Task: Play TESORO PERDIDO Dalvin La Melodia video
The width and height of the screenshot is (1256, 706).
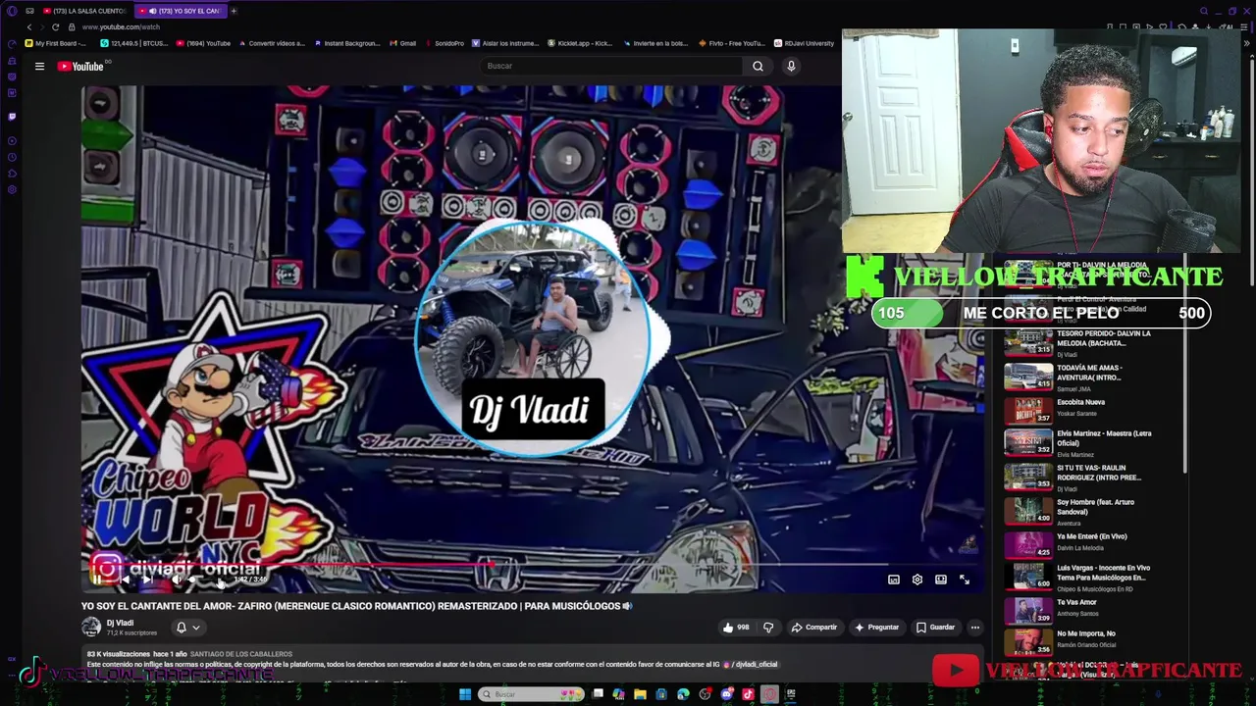Action: (x=1077, y=342)
